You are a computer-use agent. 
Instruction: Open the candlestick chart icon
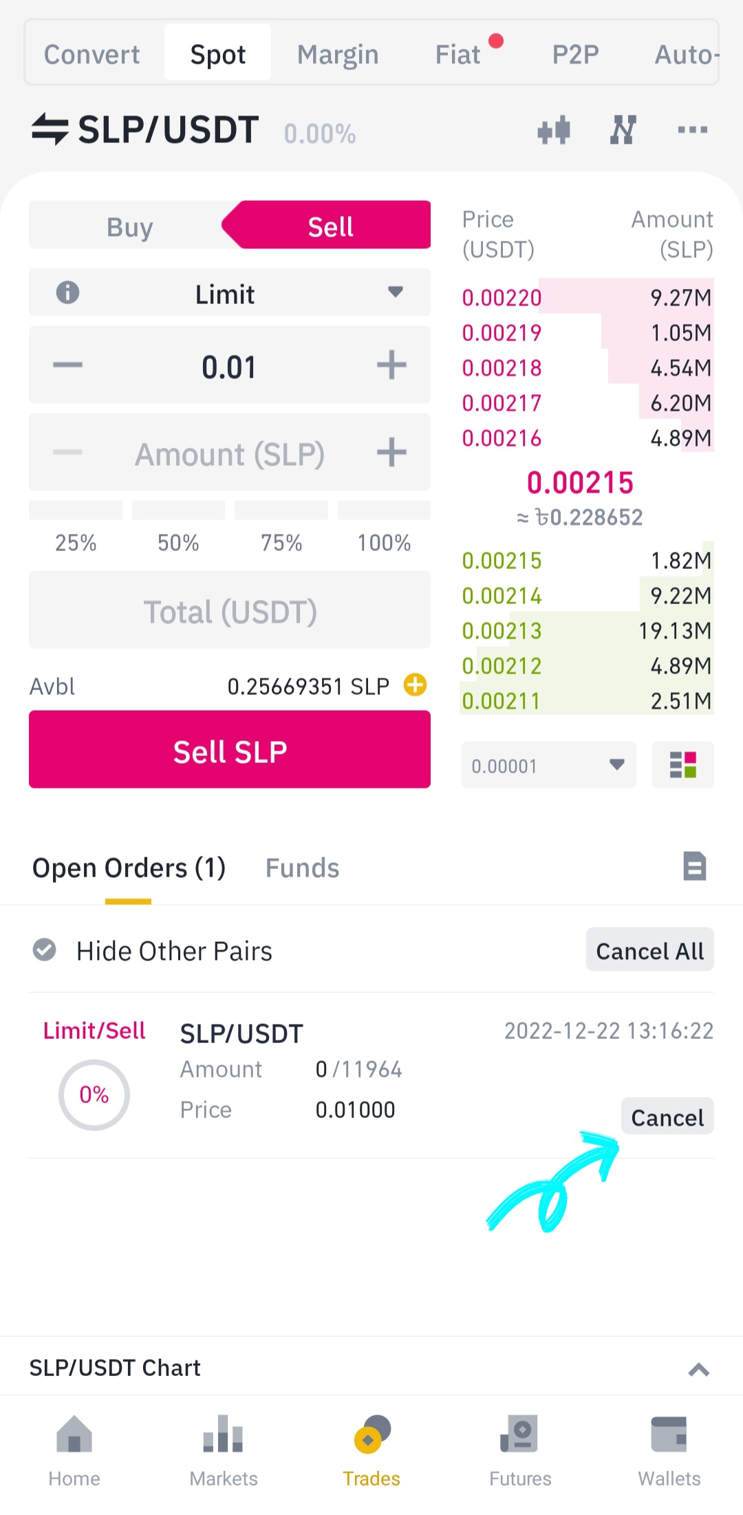tap(554, 129)
